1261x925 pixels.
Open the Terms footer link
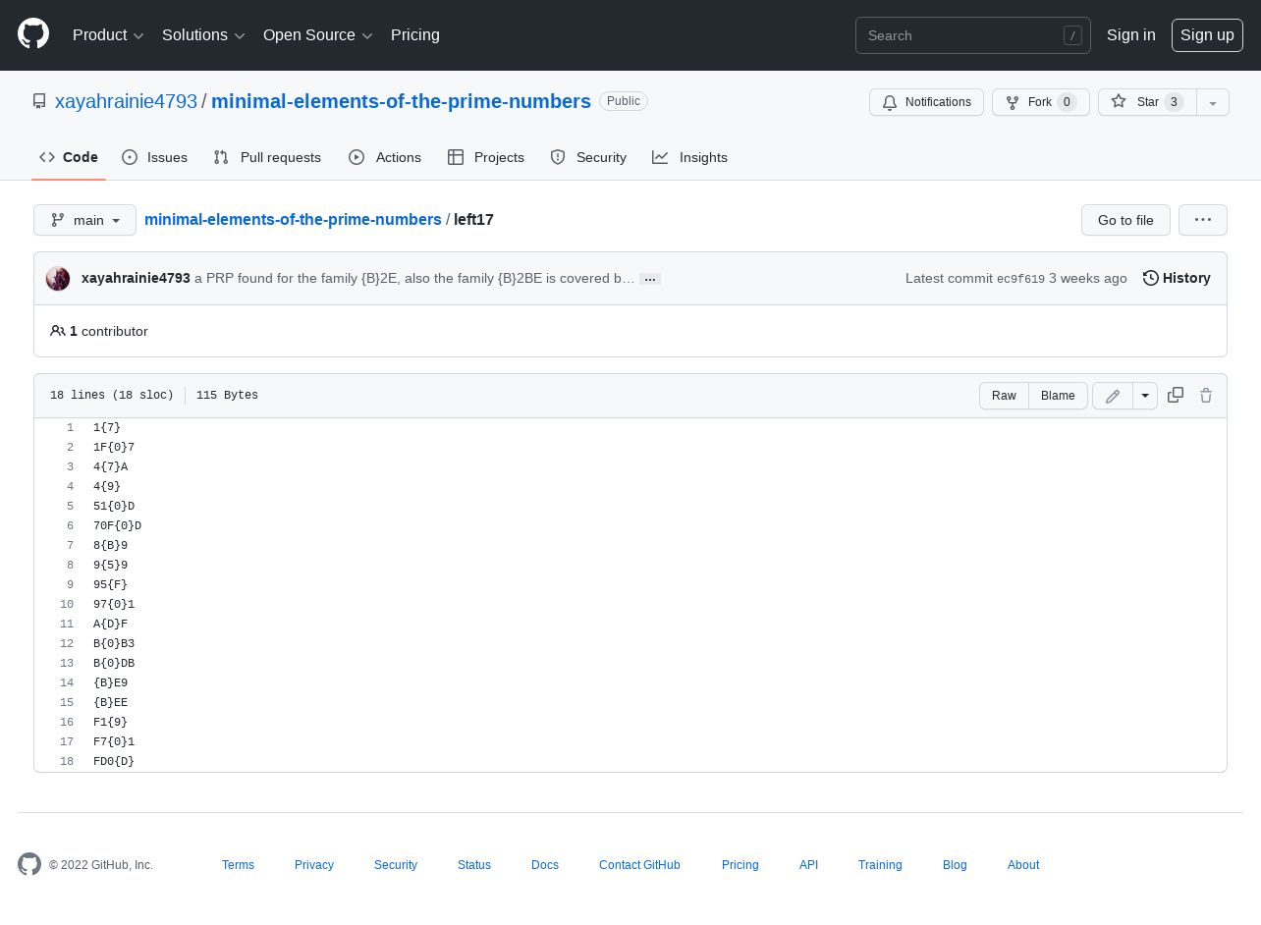pyautogui.click(x=238, y=865)
